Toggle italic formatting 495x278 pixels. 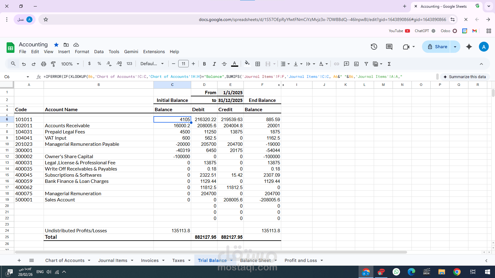(214, 64)
